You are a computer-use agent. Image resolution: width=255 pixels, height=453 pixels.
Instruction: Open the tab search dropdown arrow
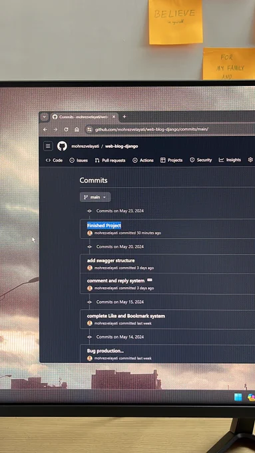point(44,117)
